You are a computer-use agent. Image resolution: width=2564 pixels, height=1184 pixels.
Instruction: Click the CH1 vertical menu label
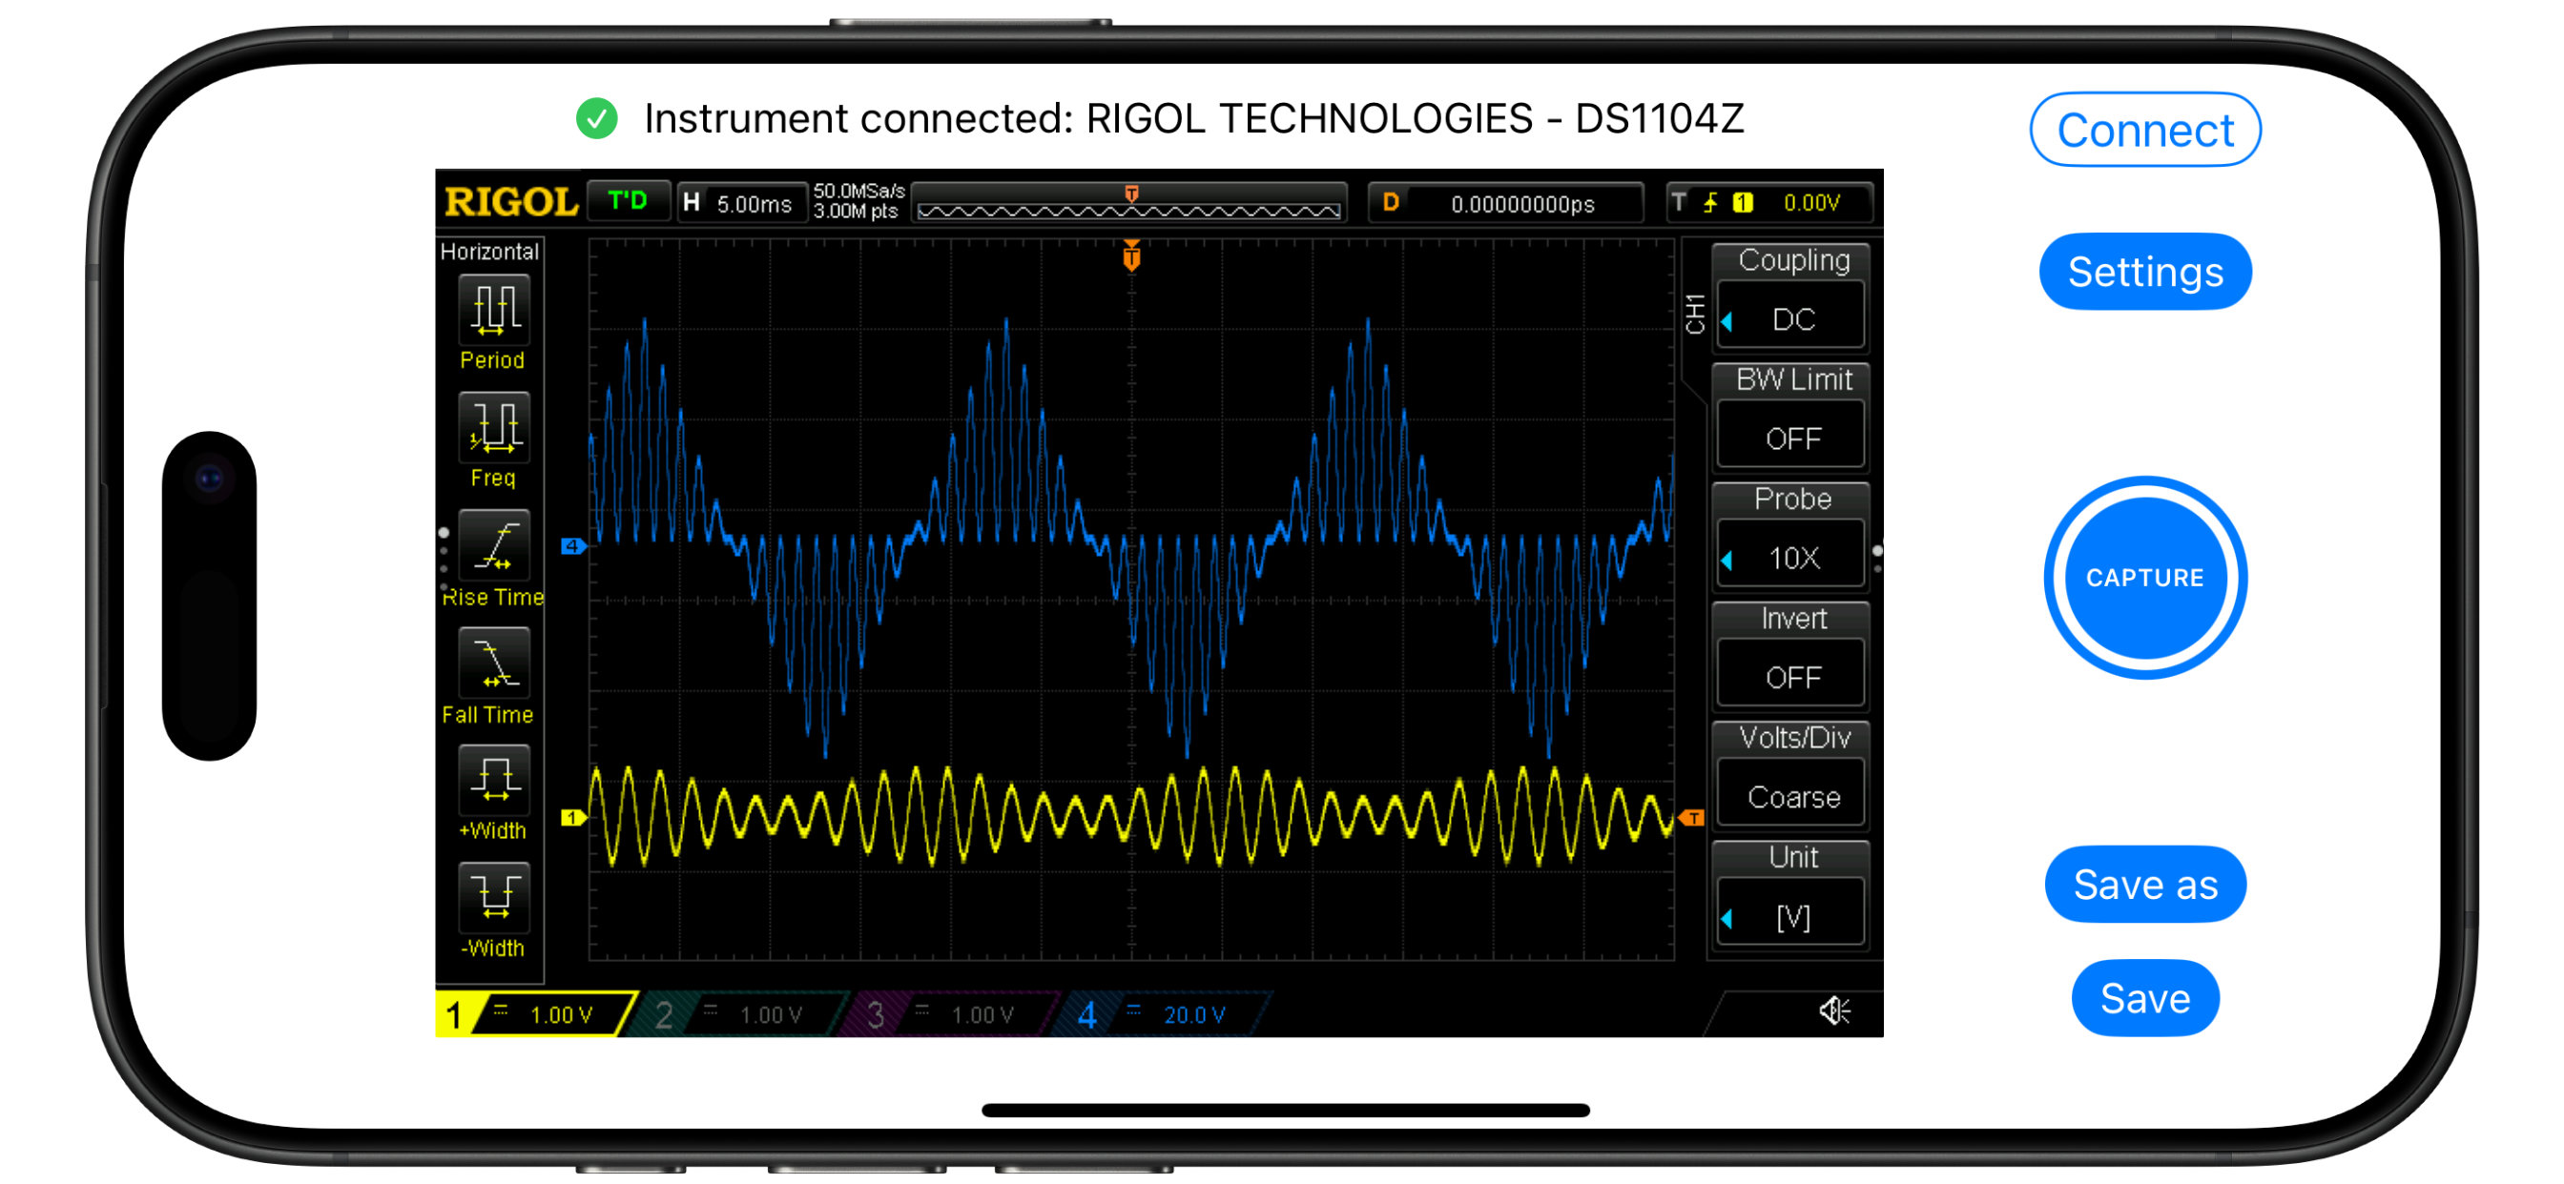click(1695, 315)
